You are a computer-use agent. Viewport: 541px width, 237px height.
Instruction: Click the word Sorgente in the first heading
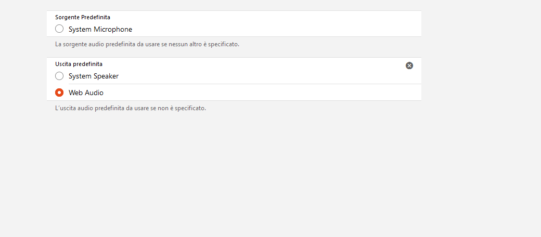pyautogui.click(x=68, y=17)
